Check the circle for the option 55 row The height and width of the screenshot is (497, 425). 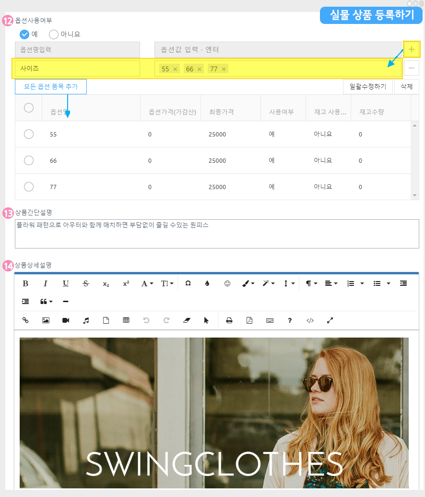point(29,134)
